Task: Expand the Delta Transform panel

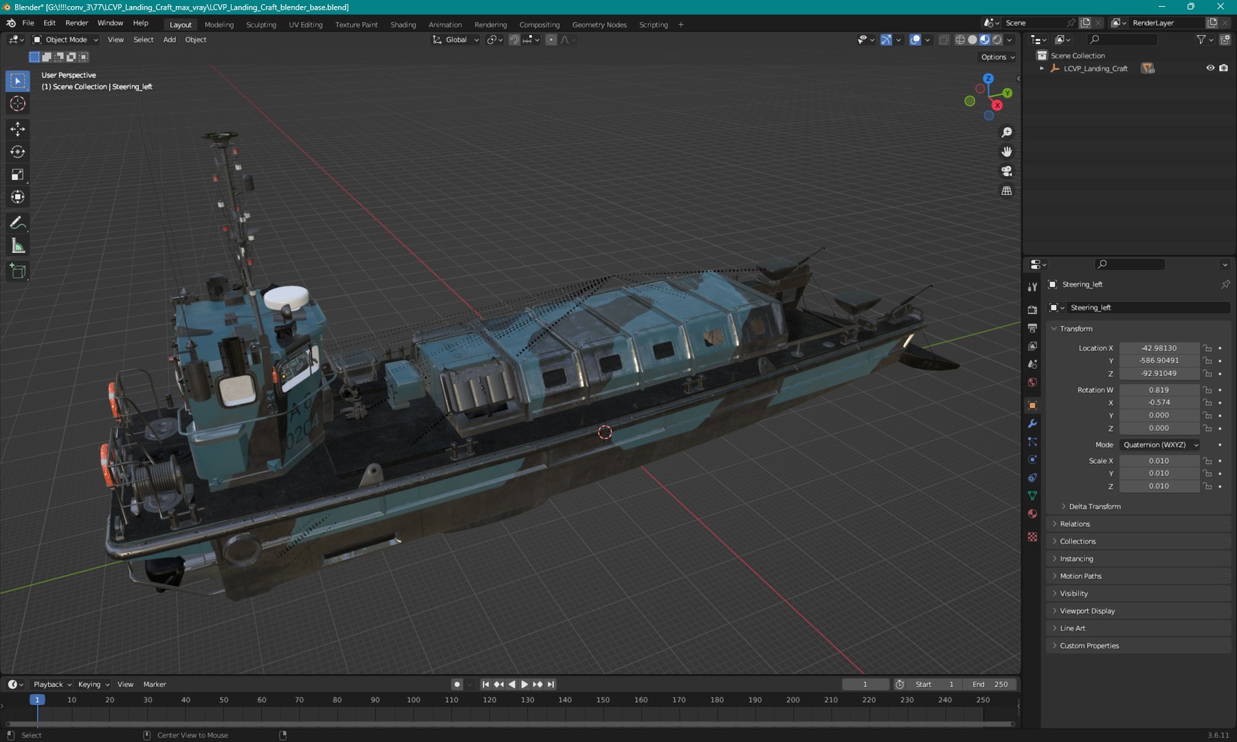Action: (1094, 506)
